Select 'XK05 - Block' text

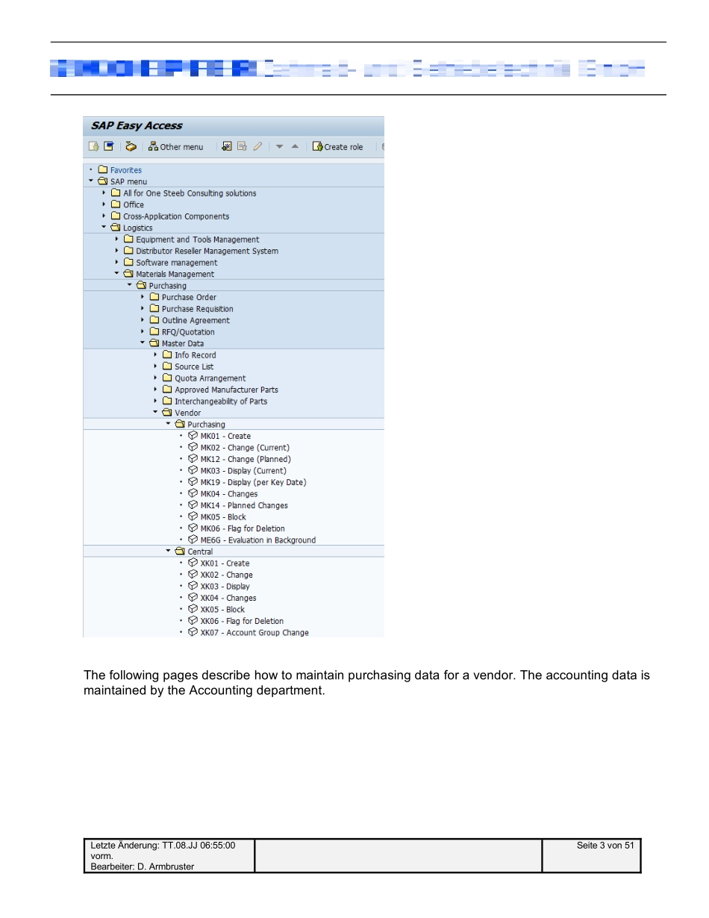(222, 609)
